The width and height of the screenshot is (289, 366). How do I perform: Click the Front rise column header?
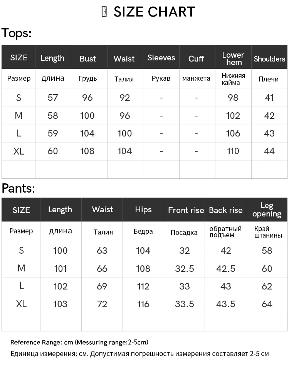click(186, 210)
